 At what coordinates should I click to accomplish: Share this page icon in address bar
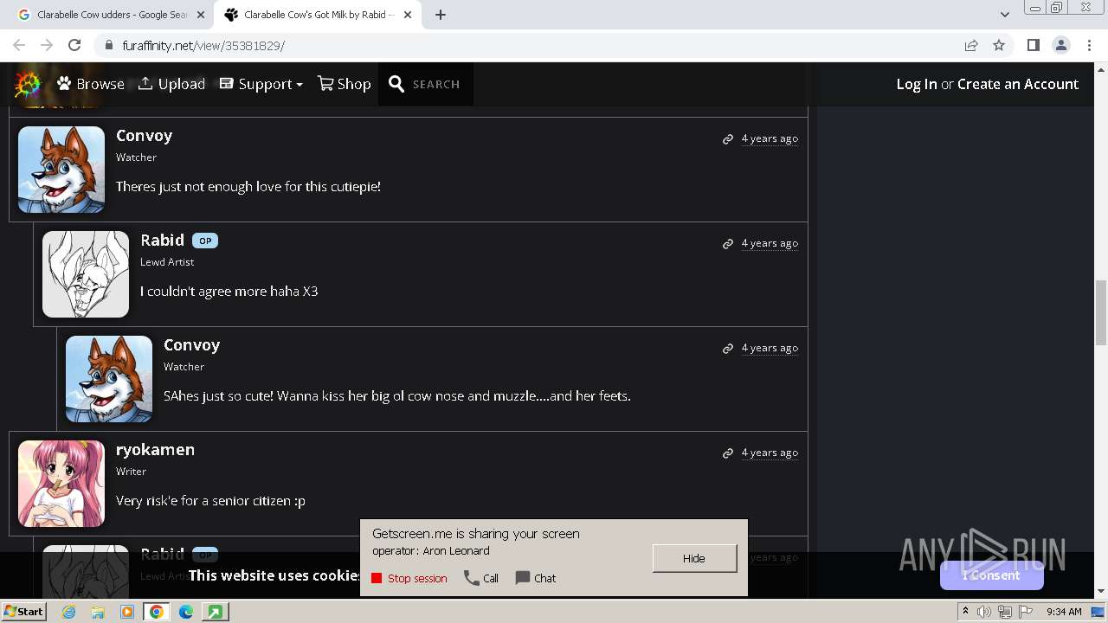pyautogui.click(x=971, y=46)
